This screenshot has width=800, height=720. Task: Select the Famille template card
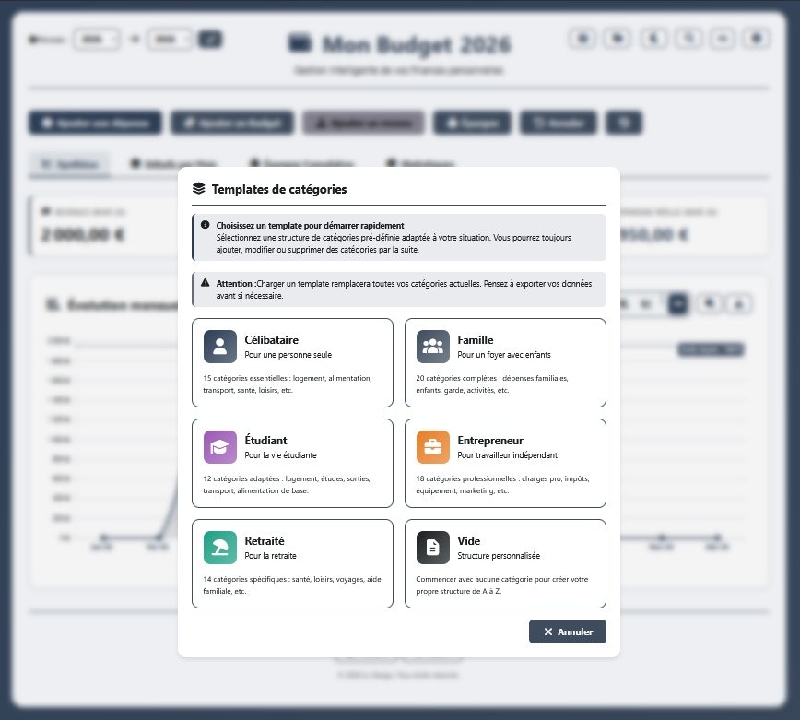505,362
